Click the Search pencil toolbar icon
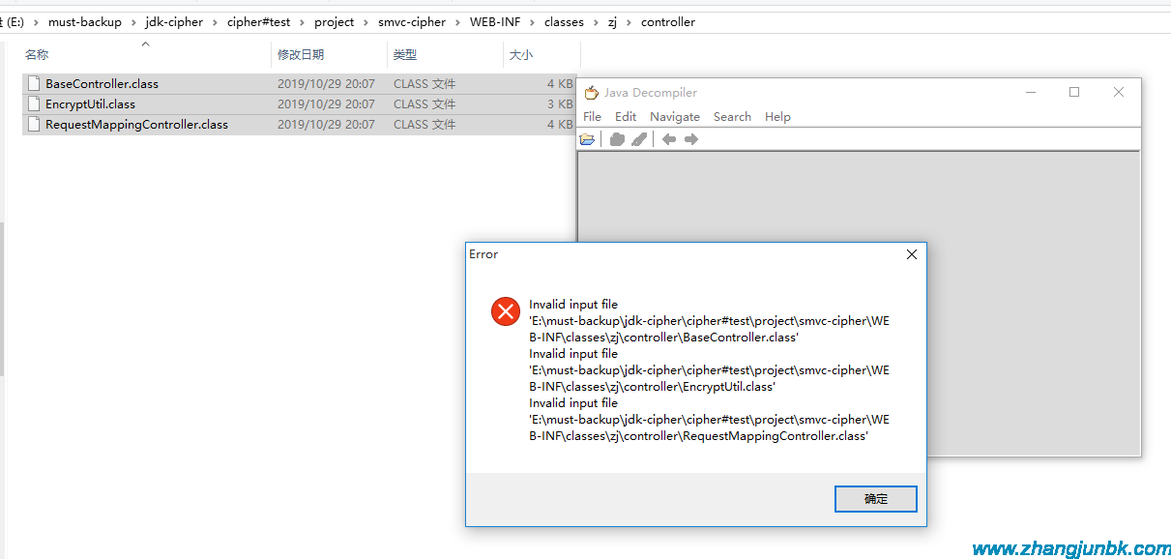Screen dimensions: 1171x559 pyautogui.click(x=639, y=139)
